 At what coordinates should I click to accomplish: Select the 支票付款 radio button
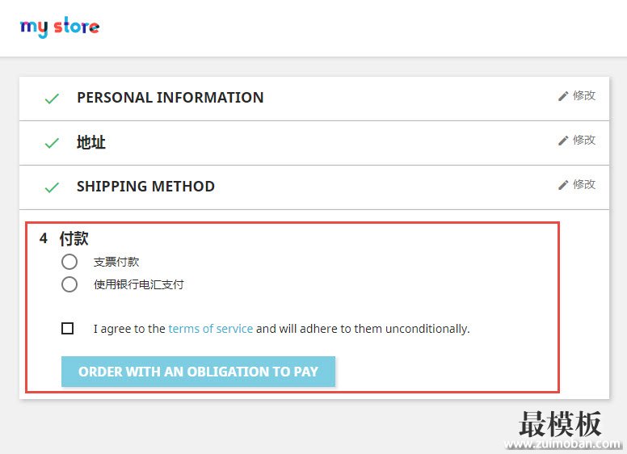click(x=69, y=262)
